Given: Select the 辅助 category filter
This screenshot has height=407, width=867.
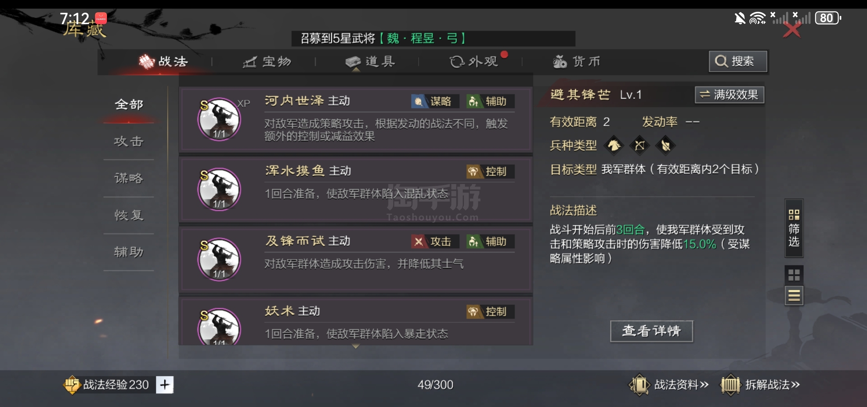Looking at the screenshot, I should pos(129,252).
